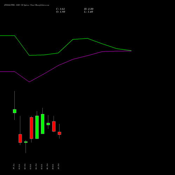Click the close price value C: 1.65
This screenshot has width=175, height=175.
click(x=61, y=9)
